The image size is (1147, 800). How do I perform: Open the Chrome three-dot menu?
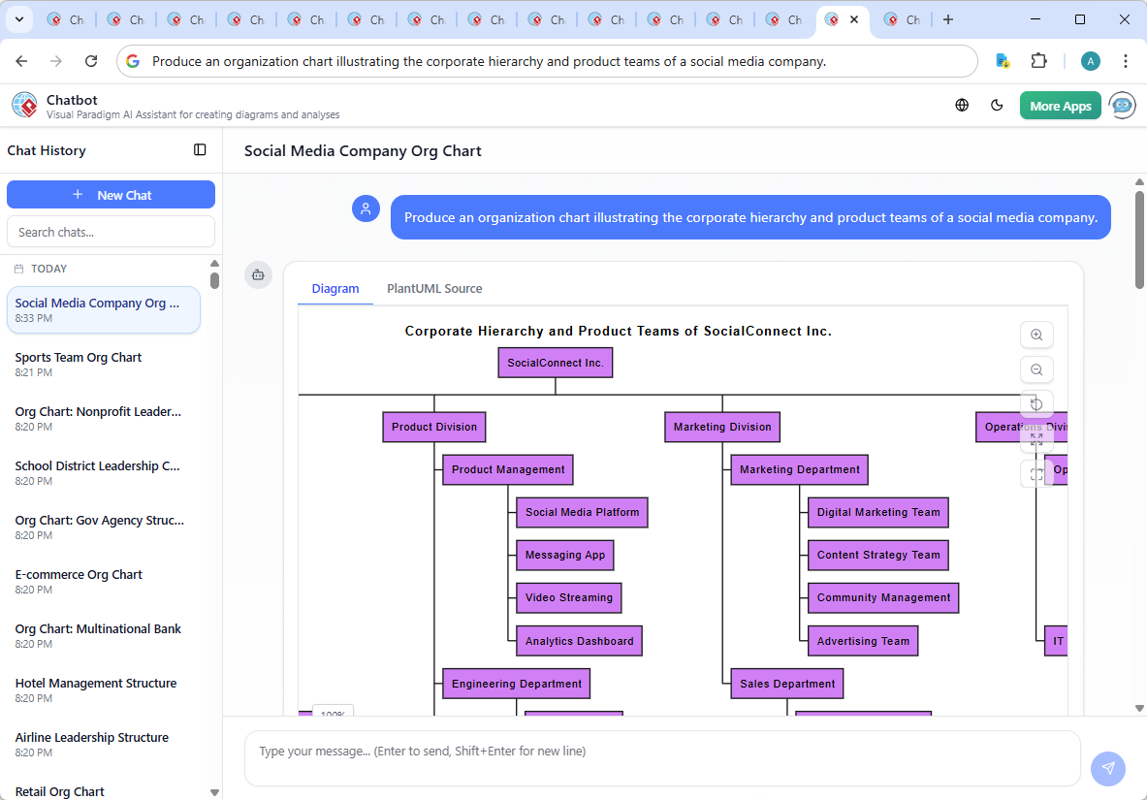coord(1126,60)
